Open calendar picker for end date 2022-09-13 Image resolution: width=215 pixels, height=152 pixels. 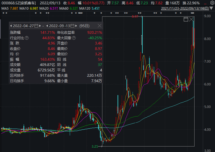pyautogui.click(x=72, y=26)
